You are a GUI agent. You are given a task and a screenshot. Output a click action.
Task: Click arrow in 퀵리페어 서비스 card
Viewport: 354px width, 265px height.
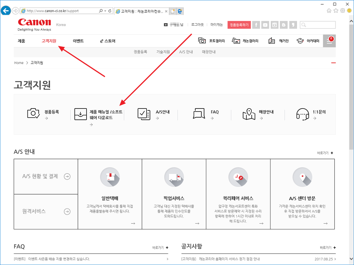click(261, 223)
